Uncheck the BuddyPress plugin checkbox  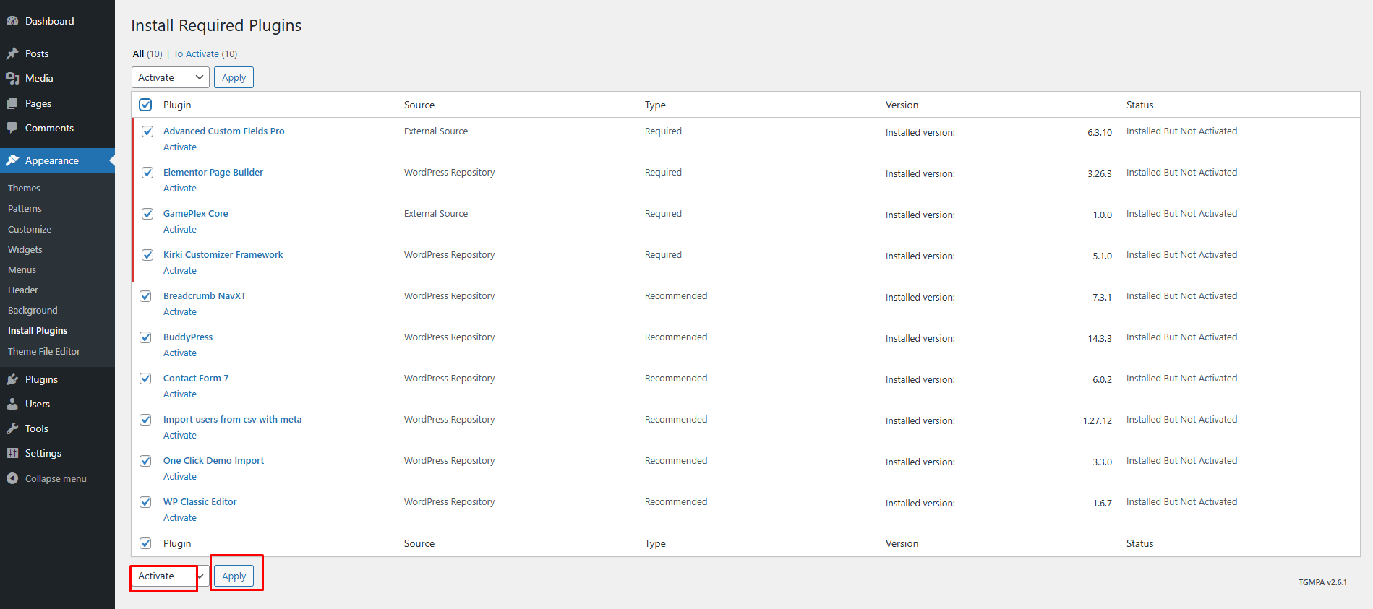point(145,337)
